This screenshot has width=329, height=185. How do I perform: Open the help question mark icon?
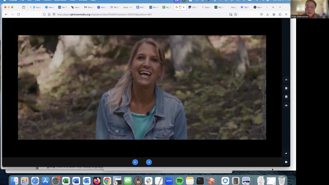point(286,162)
